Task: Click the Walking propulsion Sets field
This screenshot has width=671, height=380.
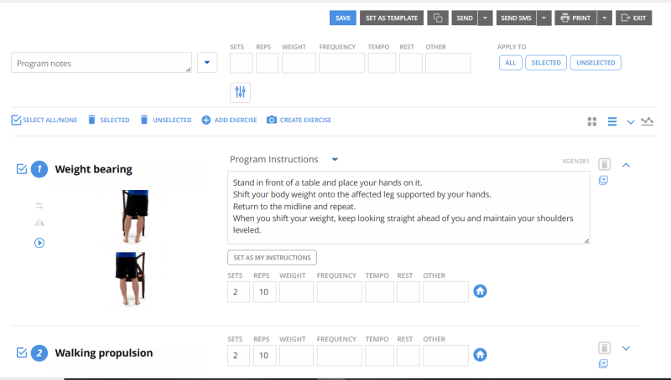Action: pos(238,355)
